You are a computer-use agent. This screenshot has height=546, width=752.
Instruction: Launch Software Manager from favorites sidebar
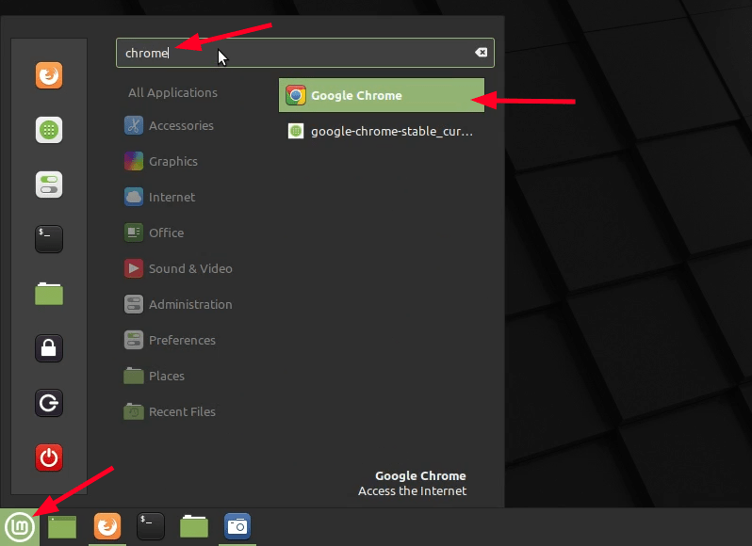(x=49, y=130)
